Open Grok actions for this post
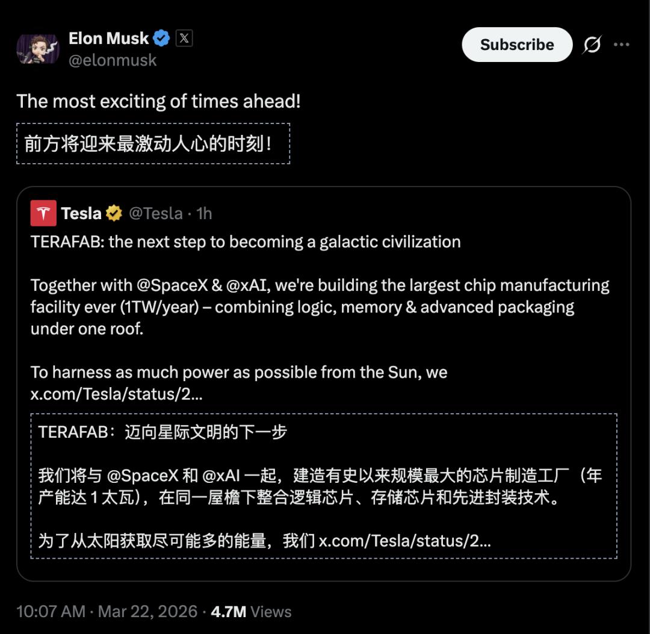 pyautogui.click(x=592, y=45)
